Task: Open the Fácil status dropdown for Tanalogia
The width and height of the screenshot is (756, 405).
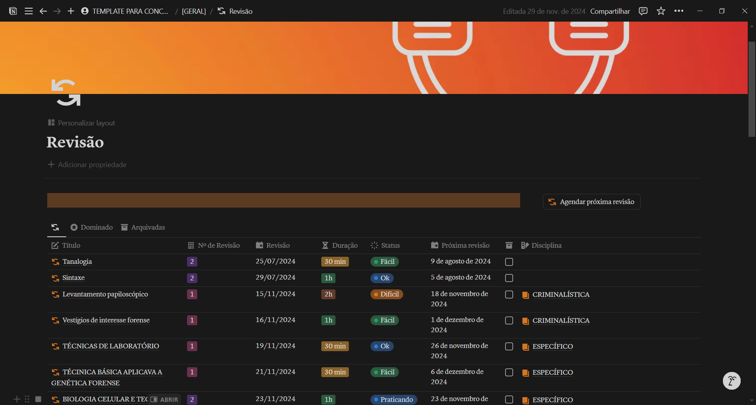Action: pyautogui.click(x=385, y=261)
